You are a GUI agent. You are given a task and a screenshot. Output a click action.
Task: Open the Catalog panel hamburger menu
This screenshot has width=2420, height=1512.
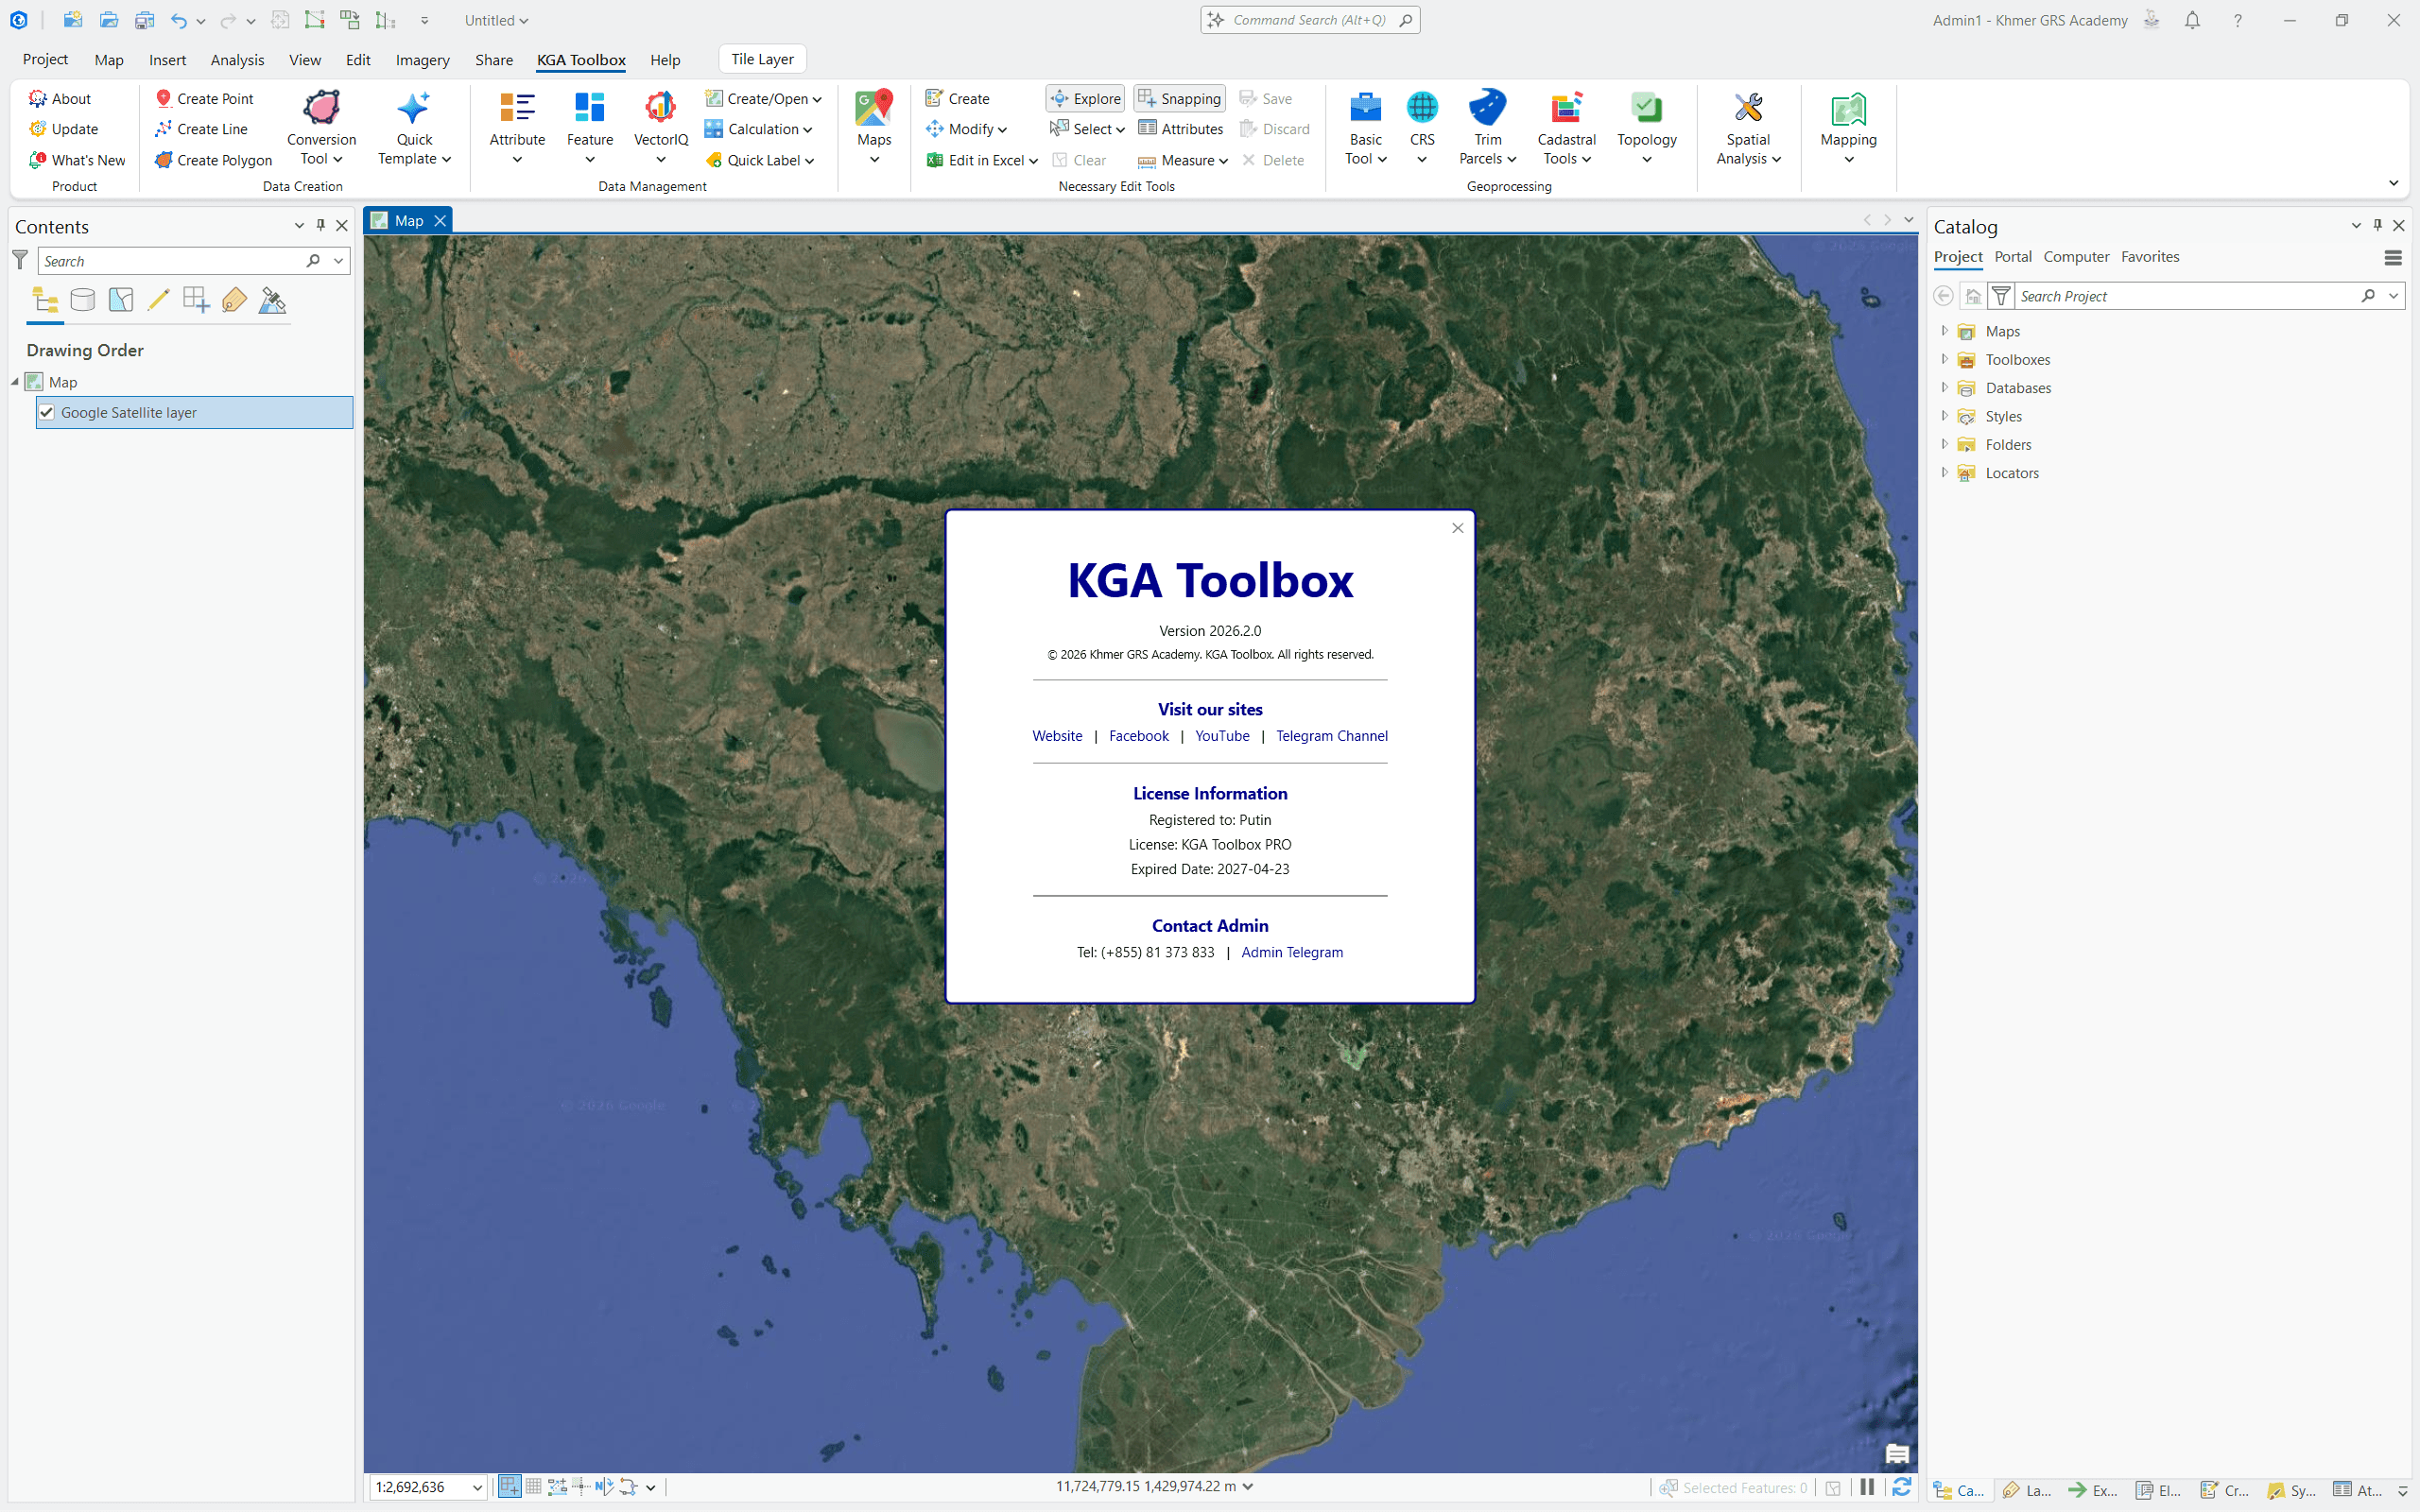(x=2392, y=258)
